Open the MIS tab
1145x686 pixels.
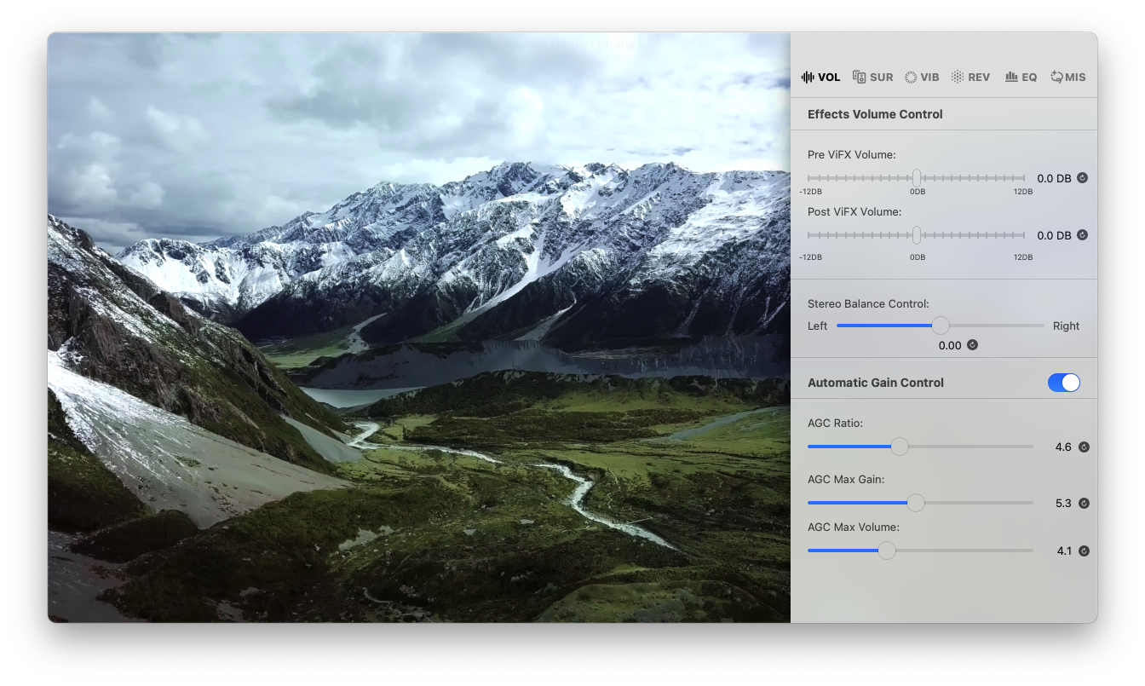point(1068,77)
